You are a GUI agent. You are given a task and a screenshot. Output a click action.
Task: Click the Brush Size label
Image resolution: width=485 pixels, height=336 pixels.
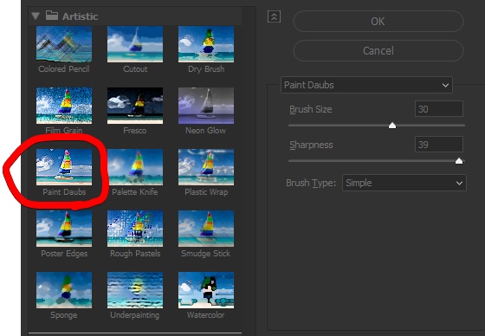point(311,109)
